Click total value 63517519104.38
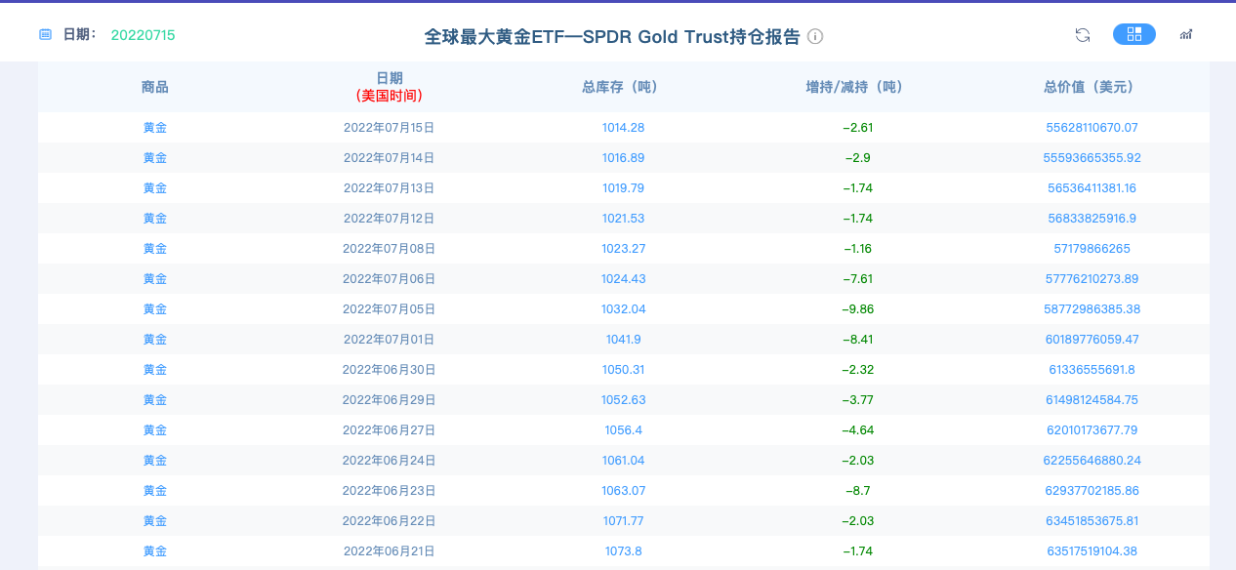The height and width of the screenshot is (570, 1236). [1092, 550]
